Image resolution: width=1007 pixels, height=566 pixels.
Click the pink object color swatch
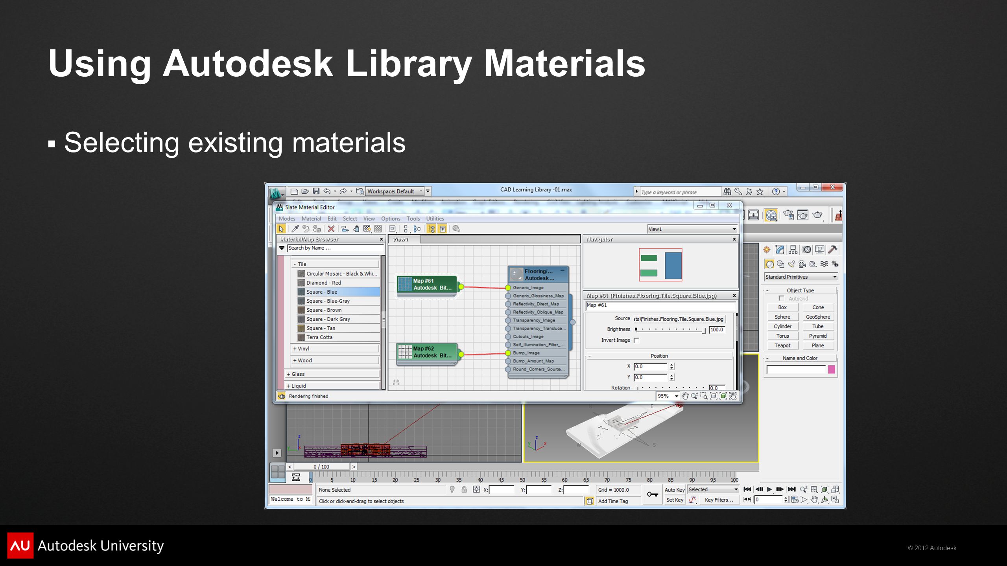click(831, 369)
